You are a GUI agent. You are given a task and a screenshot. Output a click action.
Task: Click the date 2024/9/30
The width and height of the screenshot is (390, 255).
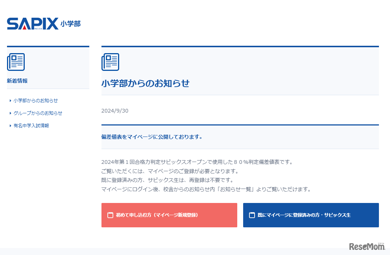coord(115,111)
